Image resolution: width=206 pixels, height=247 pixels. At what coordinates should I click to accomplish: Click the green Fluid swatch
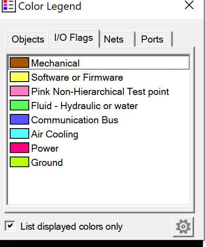click(x=19, y=105)
